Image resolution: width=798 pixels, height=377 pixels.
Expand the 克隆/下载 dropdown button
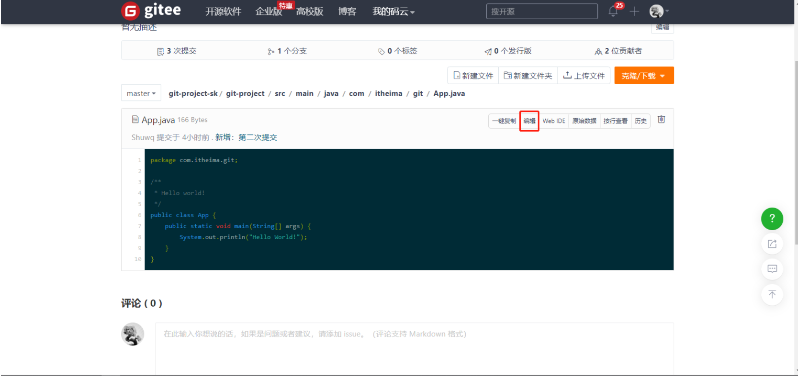coord(643,76)
